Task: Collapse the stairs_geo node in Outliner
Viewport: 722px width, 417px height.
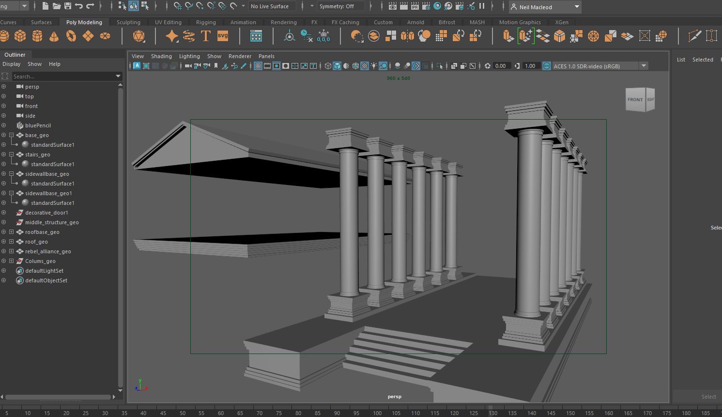Action: click(x=11, y=154)
